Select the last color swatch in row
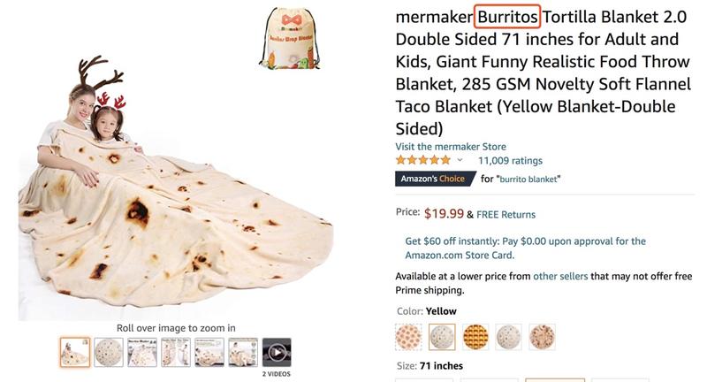 pos(542,337)
